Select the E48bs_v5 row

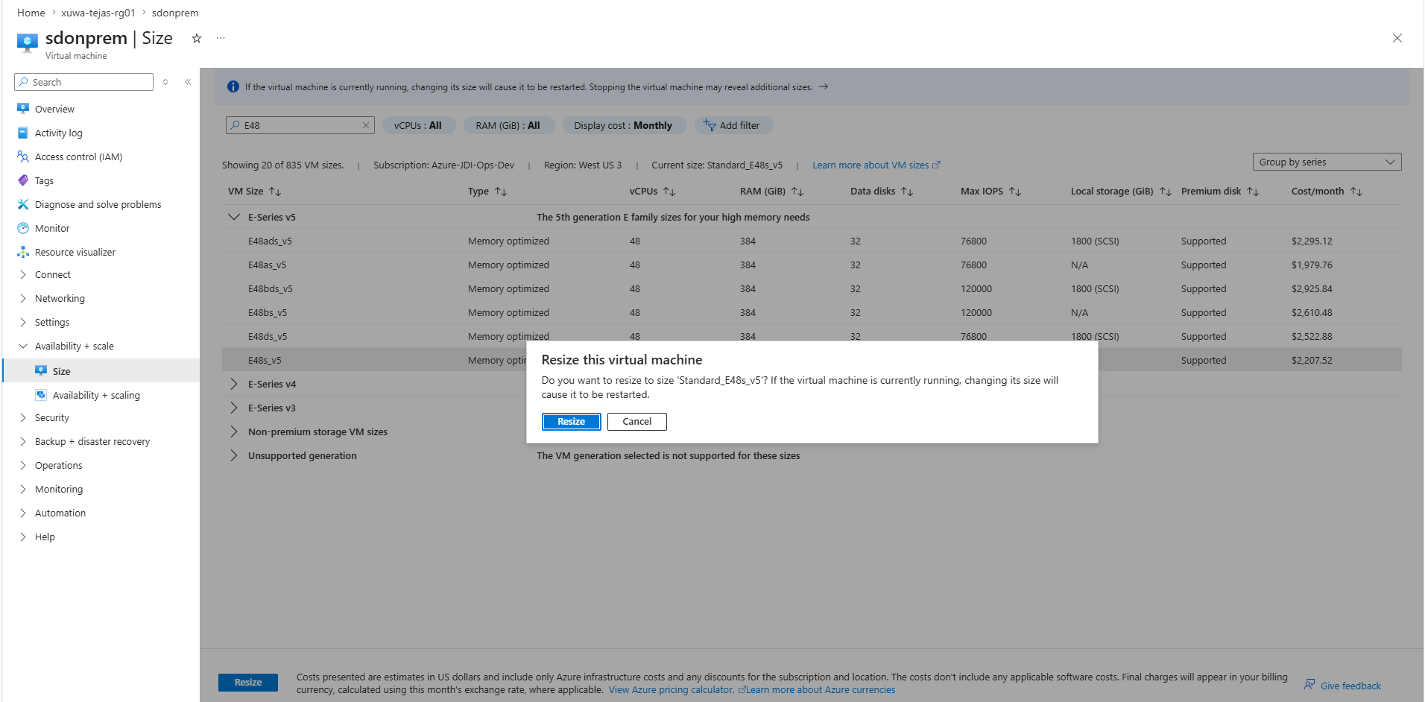[x=812, y=312]
